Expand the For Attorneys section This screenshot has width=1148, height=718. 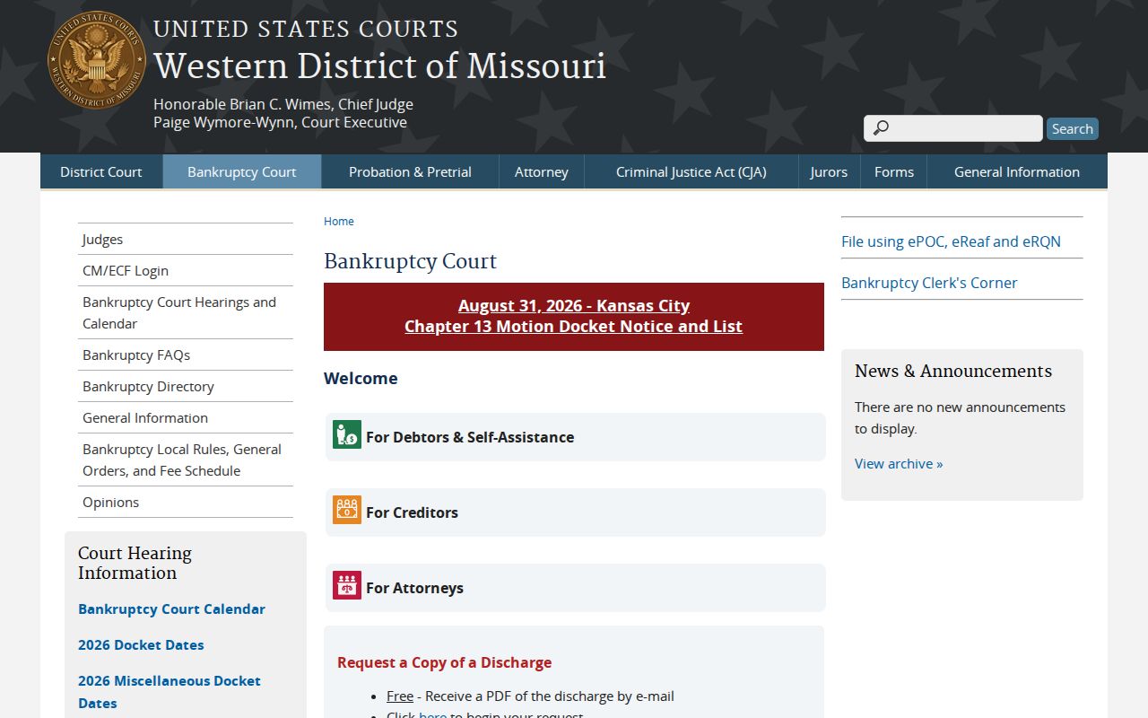(x=575, y=588)
